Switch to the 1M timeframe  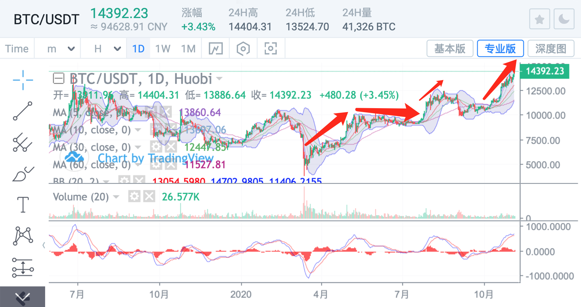[188, 48]
